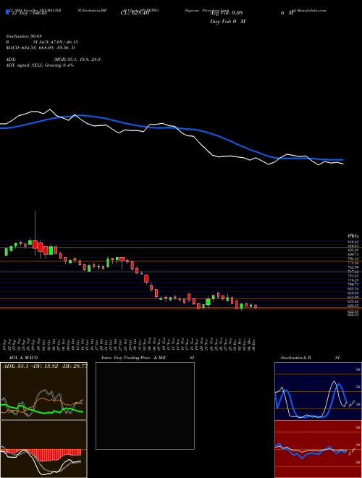Click the 'Stochastics & R' panel title

[x=295, y=358]
